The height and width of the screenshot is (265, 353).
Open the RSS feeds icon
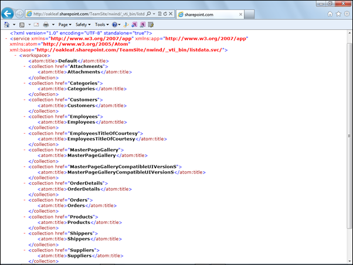[x=21, y=25]
